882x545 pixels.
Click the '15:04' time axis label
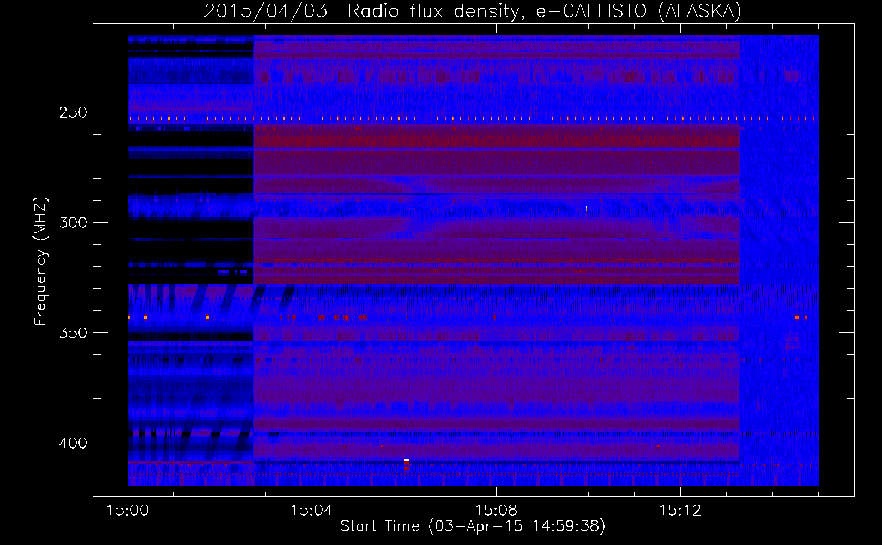[311, 510]
